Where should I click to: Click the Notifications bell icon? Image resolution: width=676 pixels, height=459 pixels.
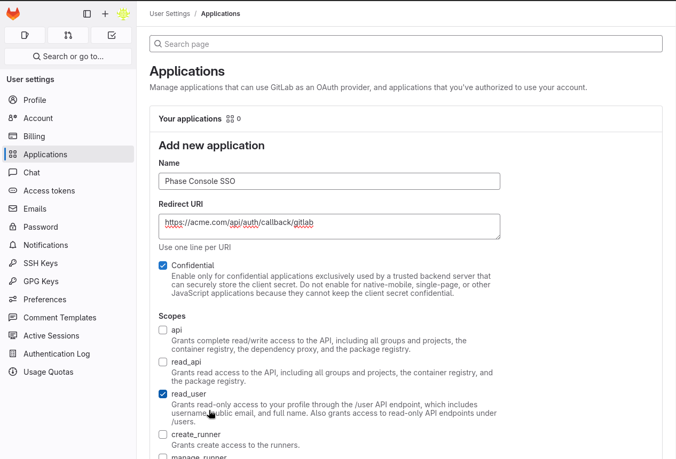tap(13, 245)
